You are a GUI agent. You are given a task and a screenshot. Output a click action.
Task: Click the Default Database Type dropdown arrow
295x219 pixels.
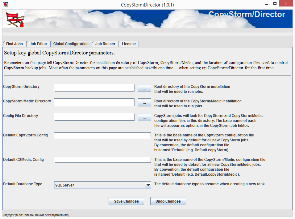coord(148,185)
